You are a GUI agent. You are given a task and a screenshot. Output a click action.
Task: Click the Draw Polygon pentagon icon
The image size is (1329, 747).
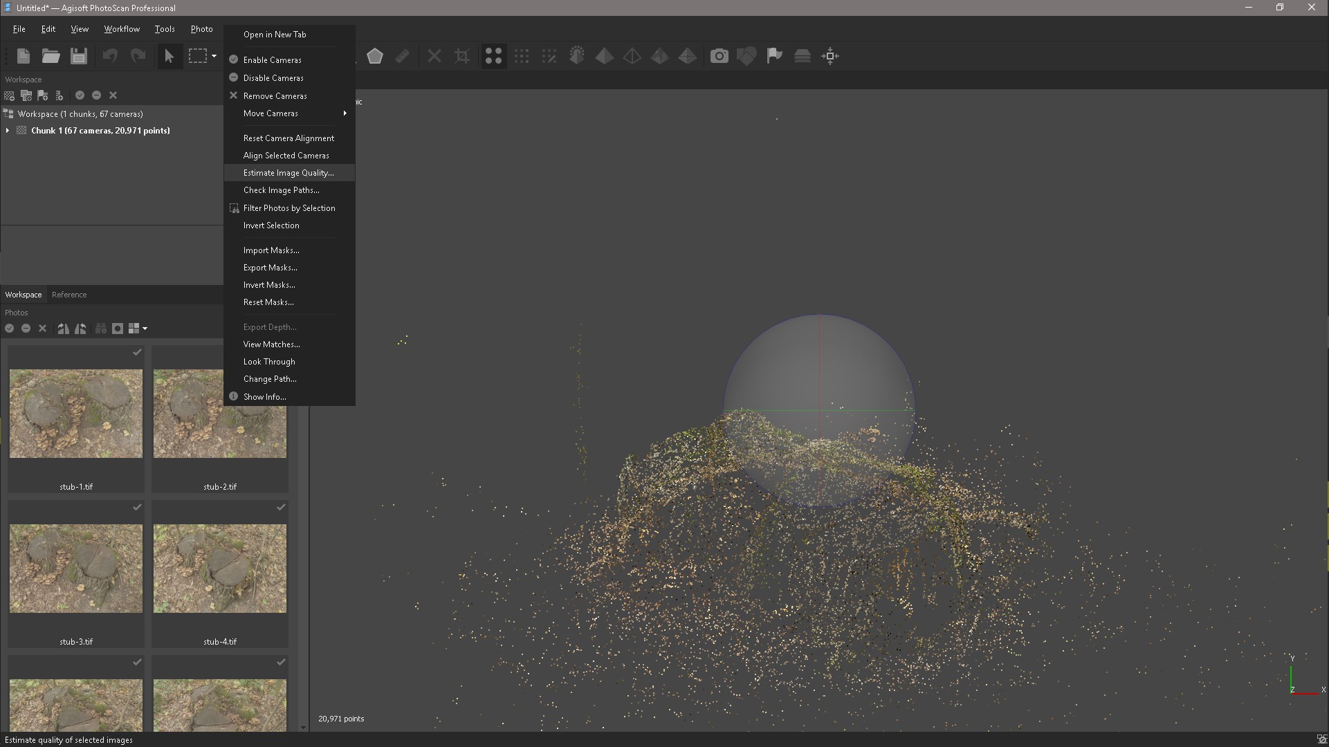coord(375,56)
